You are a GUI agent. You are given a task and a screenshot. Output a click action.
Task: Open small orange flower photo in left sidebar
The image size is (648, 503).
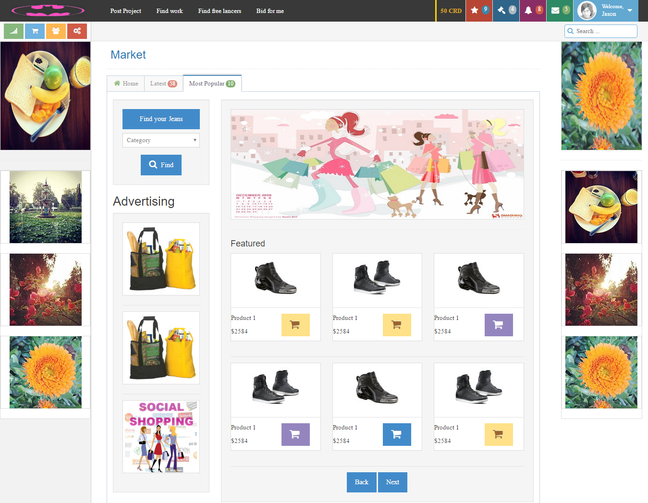pyautogui.click(x=46, y=372)
